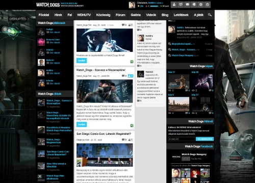This screenshot has width=255, height=183.
Task: Click the user level progress bar in header
Action: click(155, 6)
